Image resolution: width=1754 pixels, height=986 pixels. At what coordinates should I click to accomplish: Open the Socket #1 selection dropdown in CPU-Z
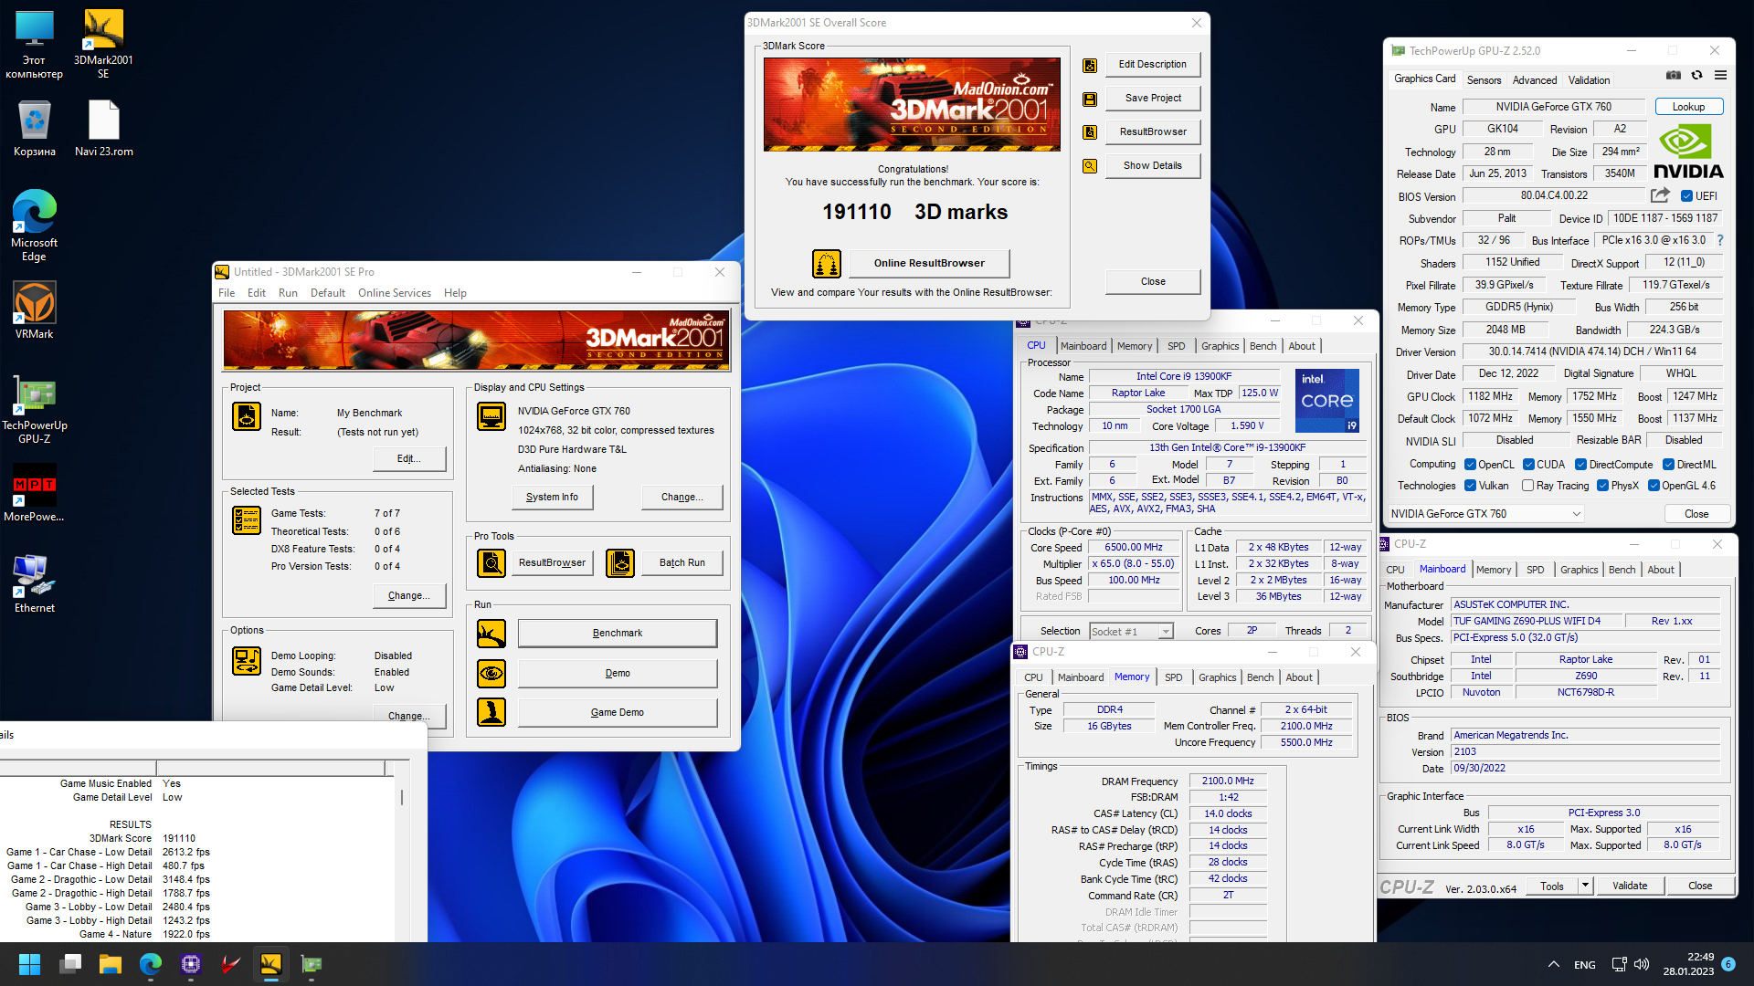coord(1131,632)
